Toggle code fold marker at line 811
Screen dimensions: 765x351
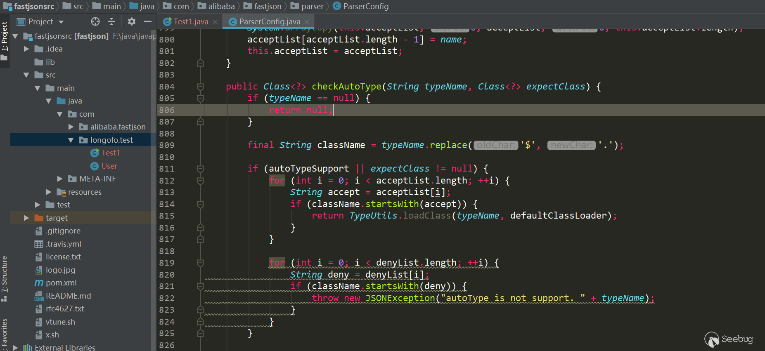200,169
